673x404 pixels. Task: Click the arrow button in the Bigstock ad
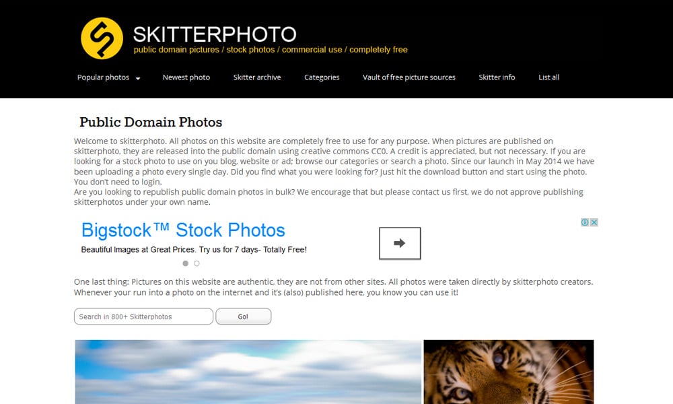[400, 243]
